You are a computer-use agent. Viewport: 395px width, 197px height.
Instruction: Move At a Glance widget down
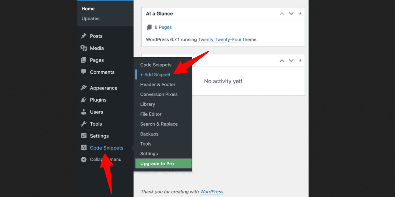[x=291, y=13]
